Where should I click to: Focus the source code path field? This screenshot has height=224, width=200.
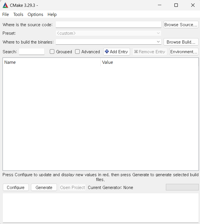108,24
